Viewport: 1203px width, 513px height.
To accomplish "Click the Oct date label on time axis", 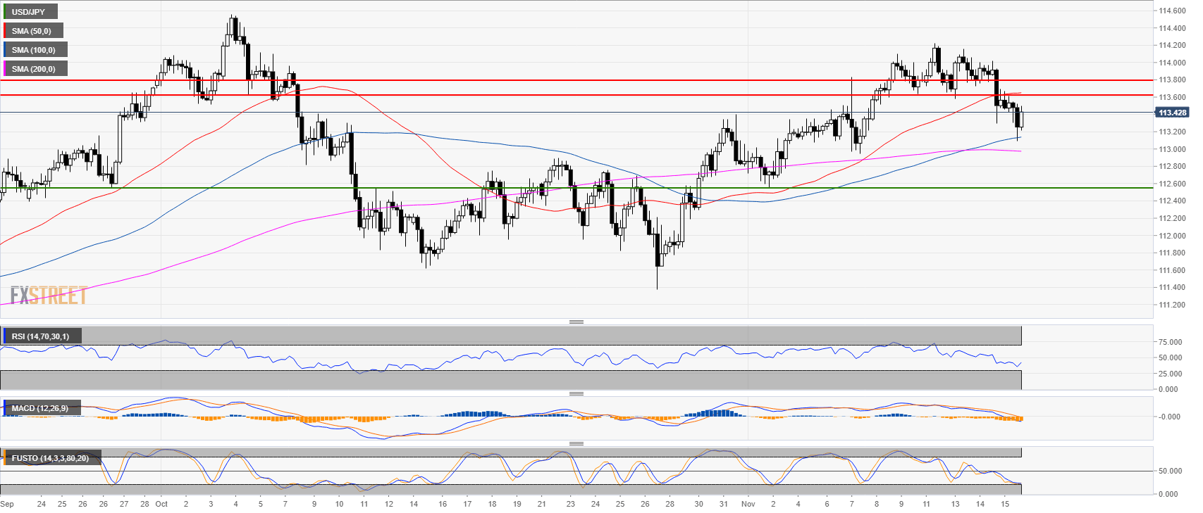I will tap(161, 504).
